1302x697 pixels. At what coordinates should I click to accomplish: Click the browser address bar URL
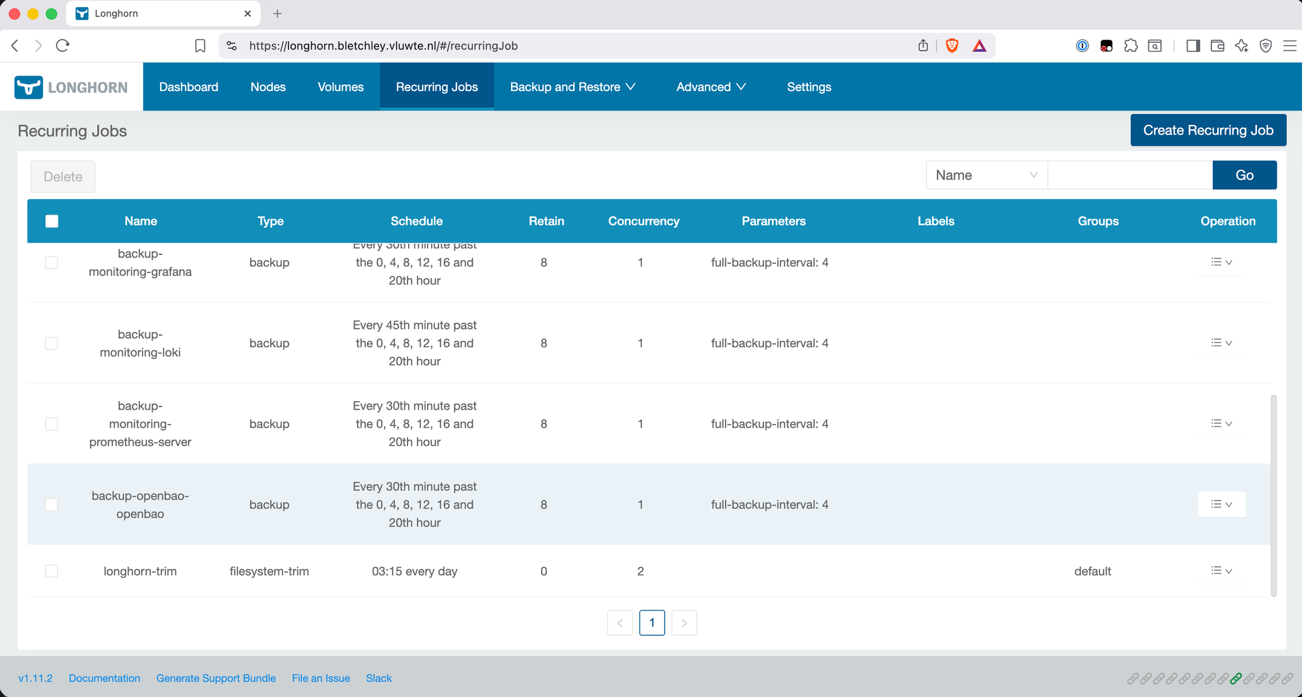383,46
